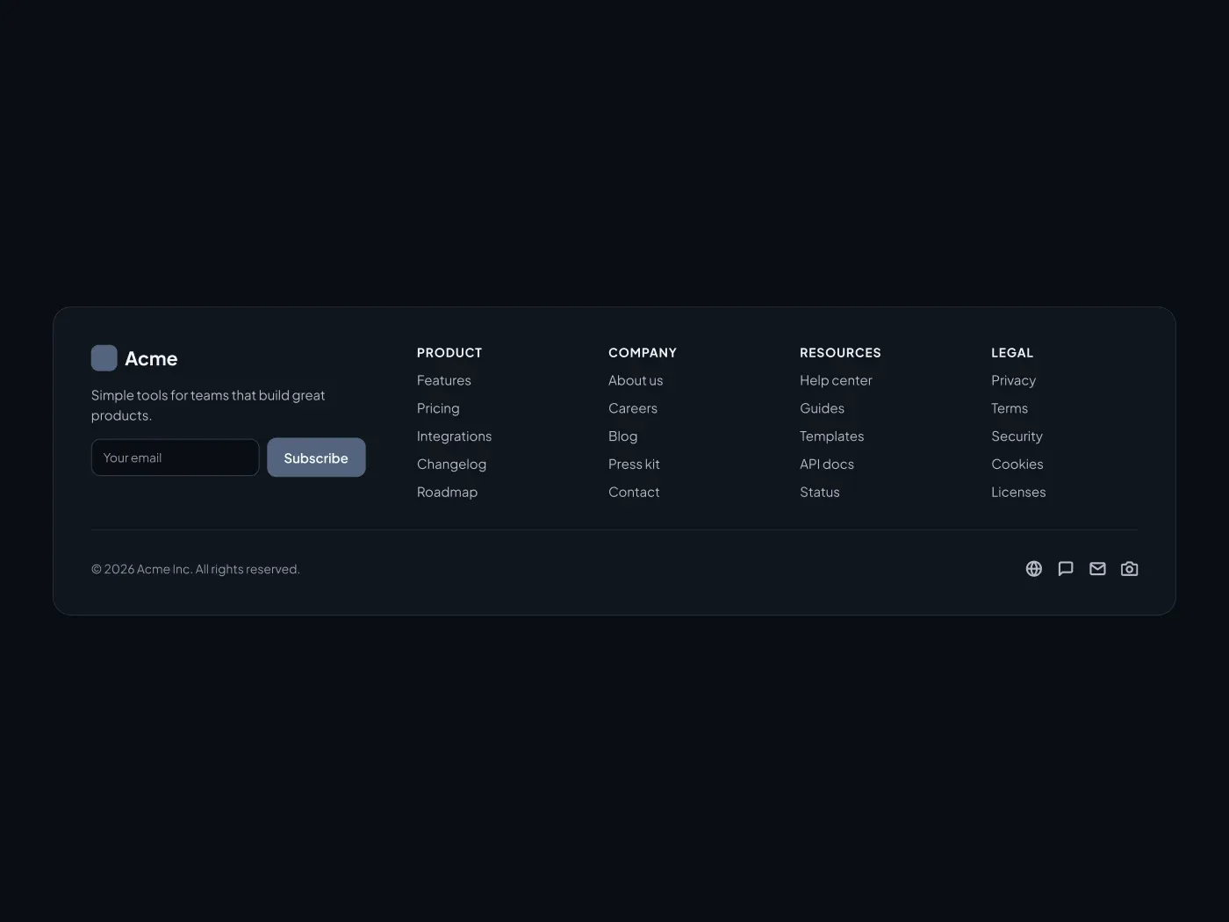Open the Licenses link

pyautogui.click(x=1018, y=493)
